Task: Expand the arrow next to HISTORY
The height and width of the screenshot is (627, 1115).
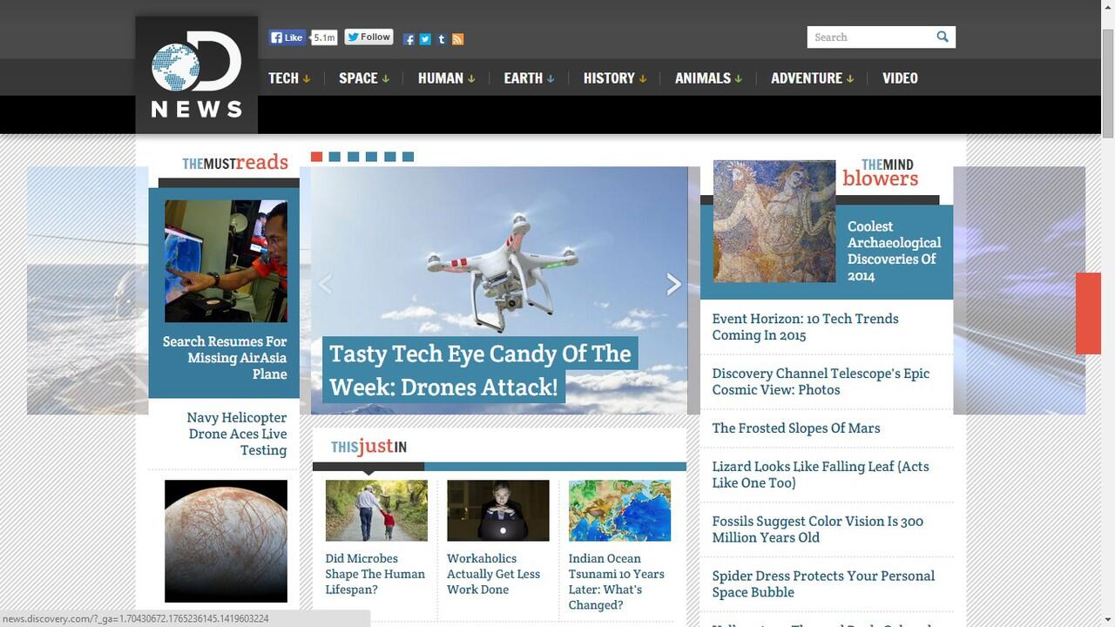Action: point(643,78)
